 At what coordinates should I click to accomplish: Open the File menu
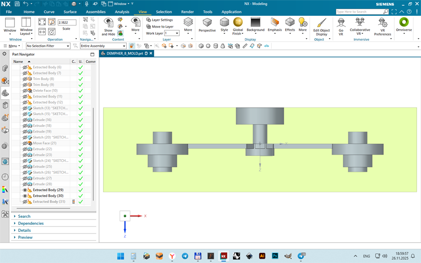[9, 12]
